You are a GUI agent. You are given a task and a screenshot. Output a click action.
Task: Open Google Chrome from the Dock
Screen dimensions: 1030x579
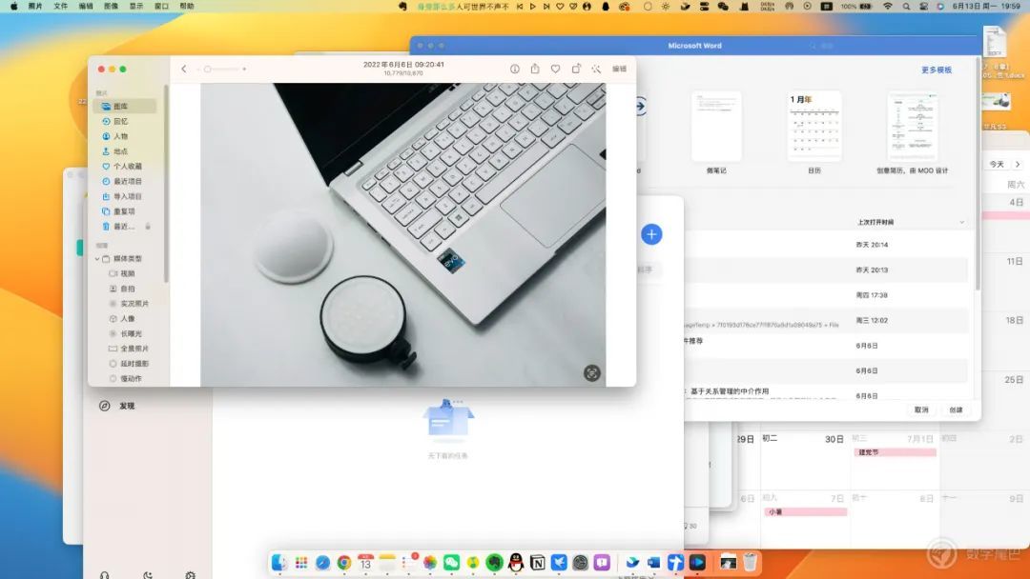pyautogui.click(x=344, y=563)
